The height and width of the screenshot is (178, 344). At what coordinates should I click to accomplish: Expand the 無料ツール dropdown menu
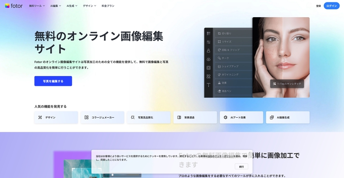(37, 6)
